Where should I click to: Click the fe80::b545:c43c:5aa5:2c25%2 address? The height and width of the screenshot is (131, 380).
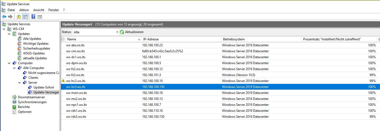point(163,51)
